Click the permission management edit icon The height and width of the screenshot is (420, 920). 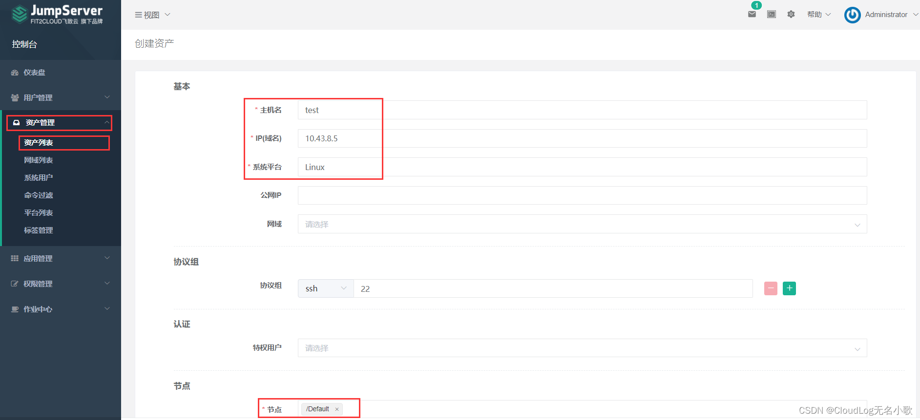[15, 284]
